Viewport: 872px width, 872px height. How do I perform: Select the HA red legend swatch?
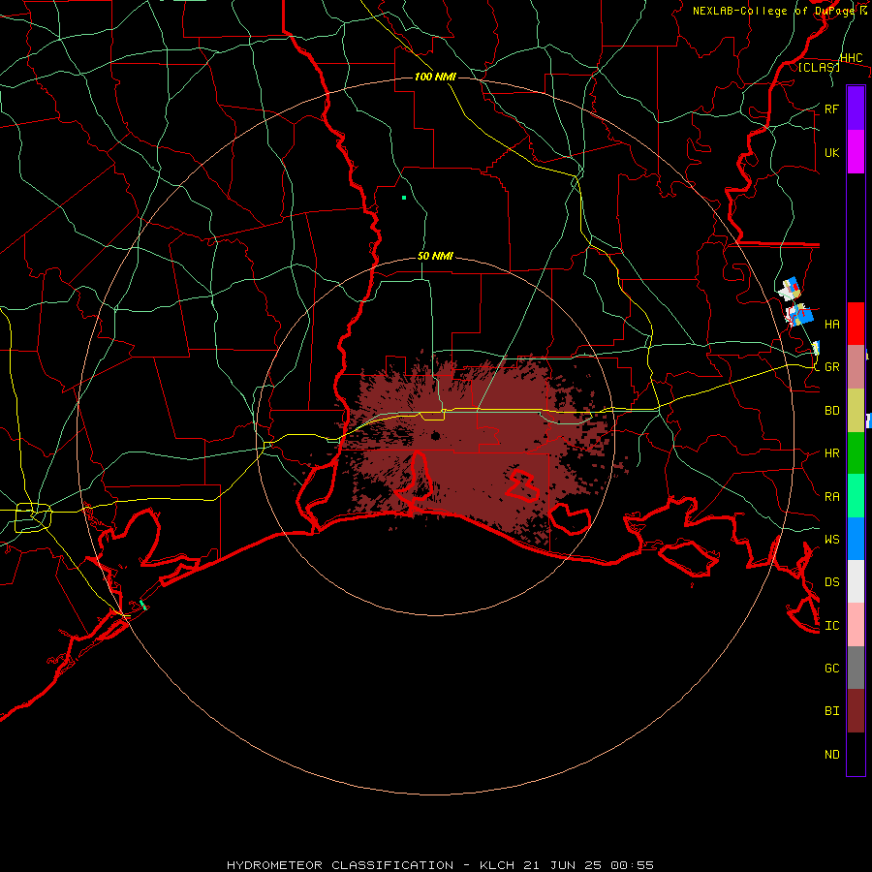(856, 324)
